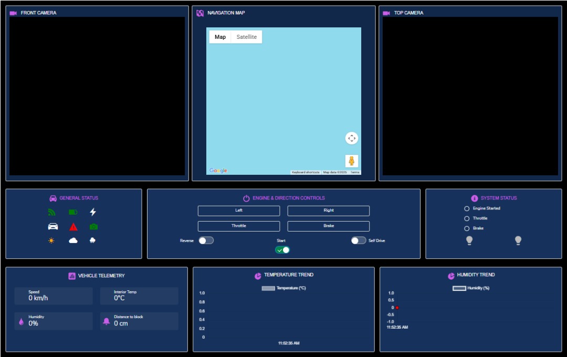Select the Brake radio button in System Status
Image resolution: width=567 pixels, height=357 pixels.
(x=467, y=228)
